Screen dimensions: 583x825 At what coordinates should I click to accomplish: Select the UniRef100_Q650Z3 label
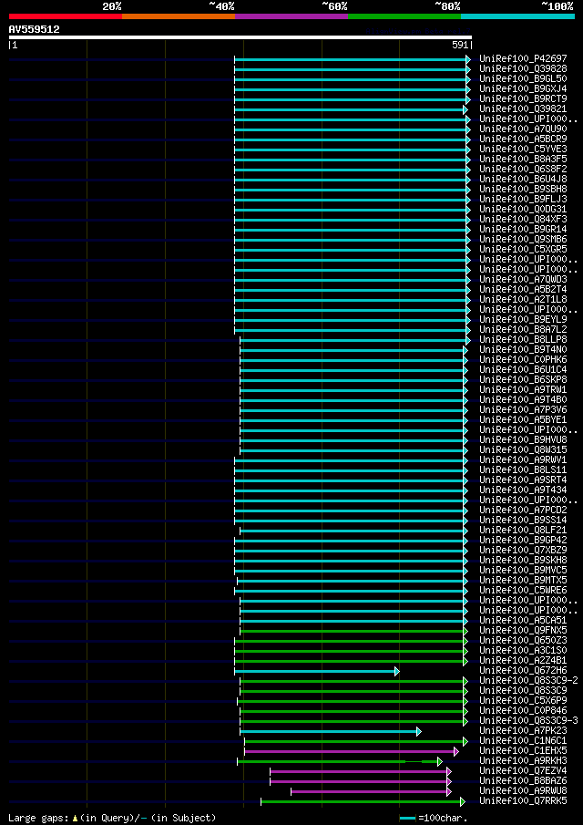point(523,640)
